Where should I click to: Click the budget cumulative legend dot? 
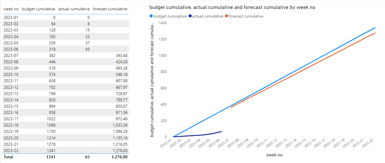pyautogui.click(x=151, y=16)
